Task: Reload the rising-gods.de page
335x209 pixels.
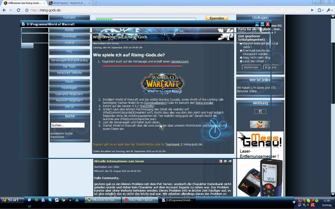Action: [18, 10]
